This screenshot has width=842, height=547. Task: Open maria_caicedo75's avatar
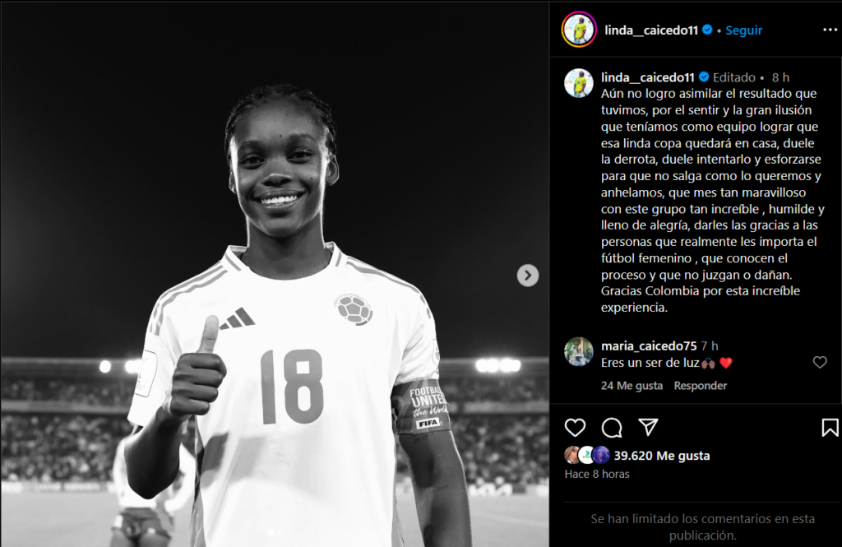pyautogui.click(x=578, y=351)
